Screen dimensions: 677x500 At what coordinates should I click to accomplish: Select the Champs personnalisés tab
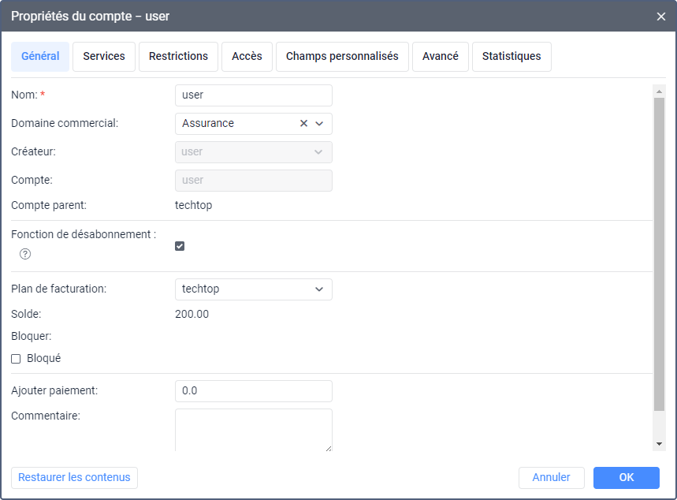342,57
